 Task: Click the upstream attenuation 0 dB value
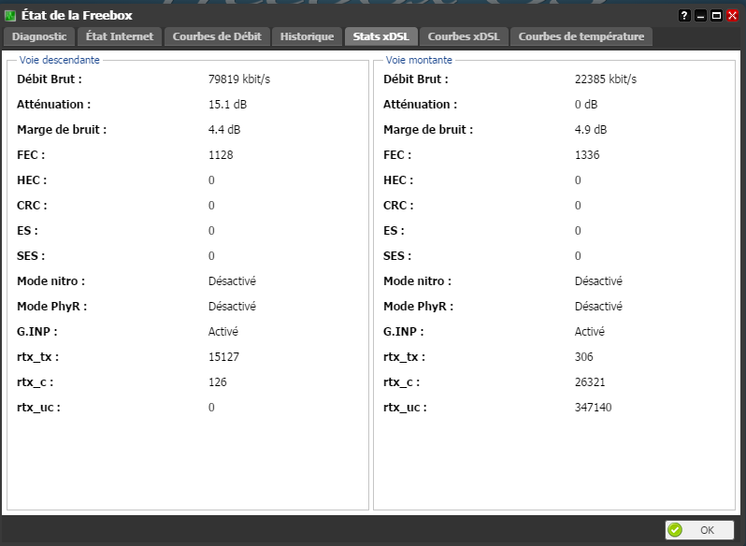point(585,104)
